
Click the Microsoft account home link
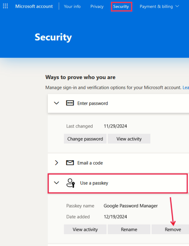point(34,6)
